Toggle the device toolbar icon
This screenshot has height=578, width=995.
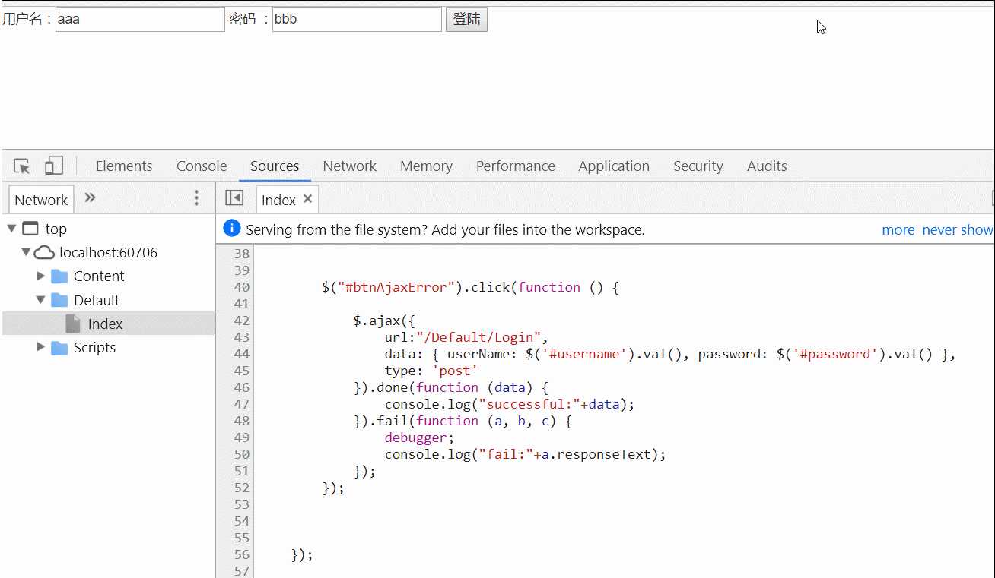tap(53, 166)
